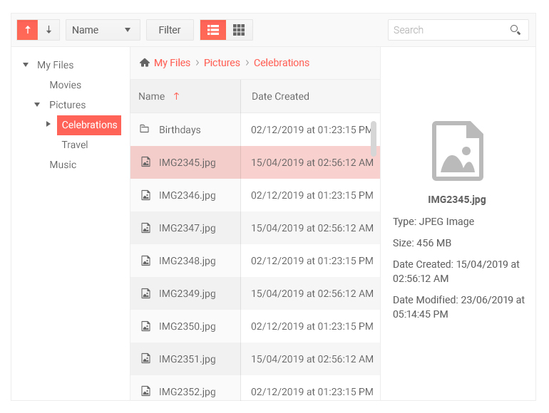The image size is (549, 413).
Task: Select the IMG2346.jpg file name
Action: tap(188, 196)
